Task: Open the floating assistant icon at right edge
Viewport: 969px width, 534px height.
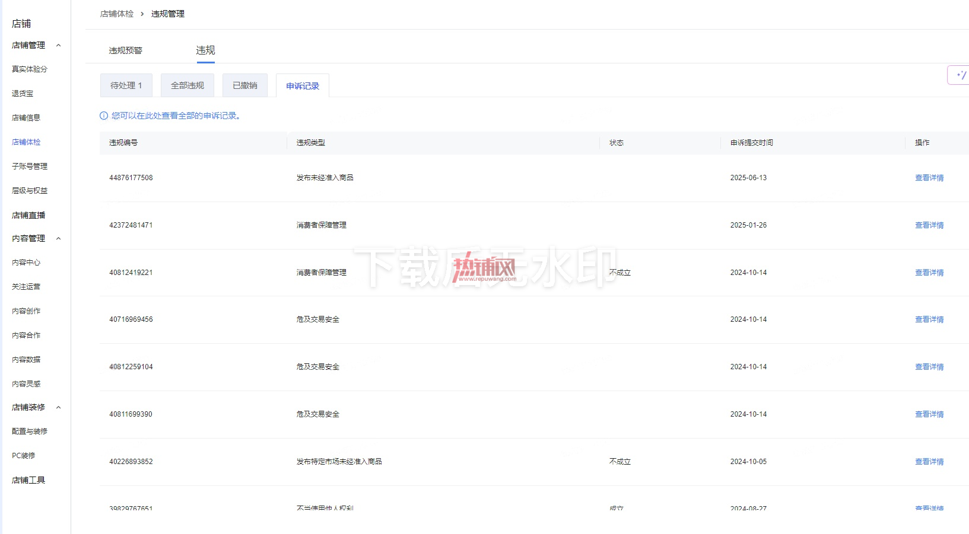Action: [x=960, y=75]
